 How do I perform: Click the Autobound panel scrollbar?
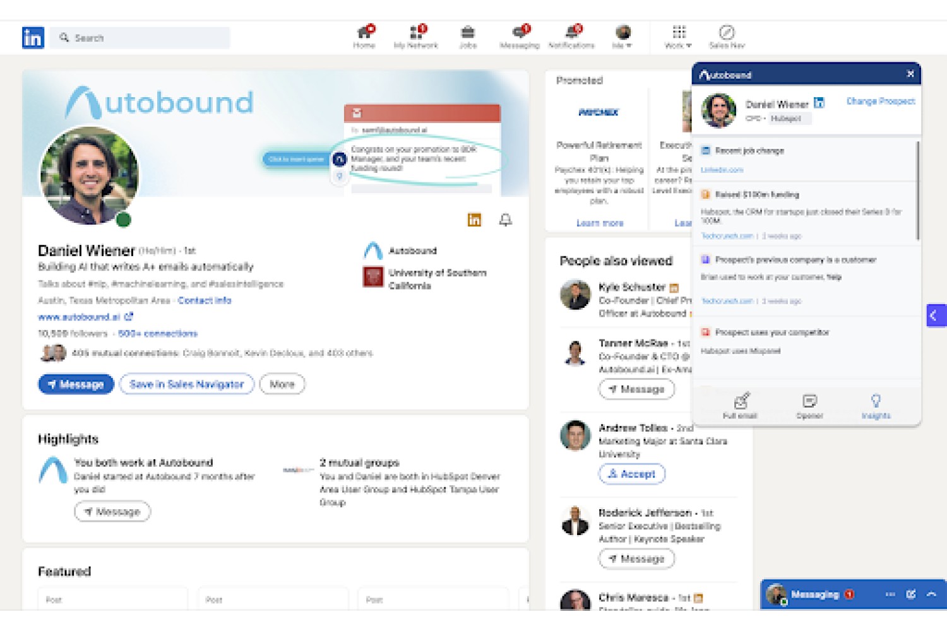coord(917,191)
